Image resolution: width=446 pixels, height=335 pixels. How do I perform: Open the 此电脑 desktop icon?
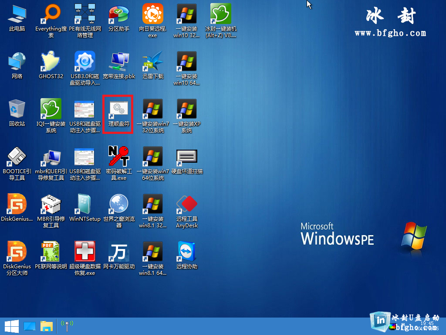[17, 18]
